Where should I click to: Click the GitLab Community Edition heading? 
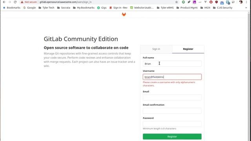click(x=81, y=39)
